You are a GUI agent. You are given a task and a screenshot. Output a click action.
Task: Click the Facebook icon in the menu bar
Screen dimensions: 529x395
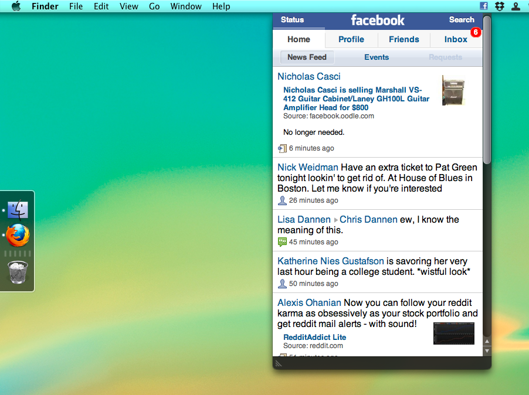click(483, 6)
